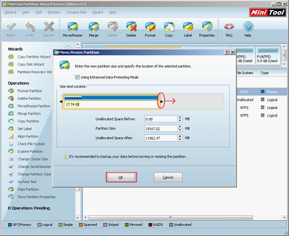Image resolution: width=289 pixels, height=236 pixels.
Task: Increase Unallocated Space Before value with up arrow
Action: [x=180, y=118]
